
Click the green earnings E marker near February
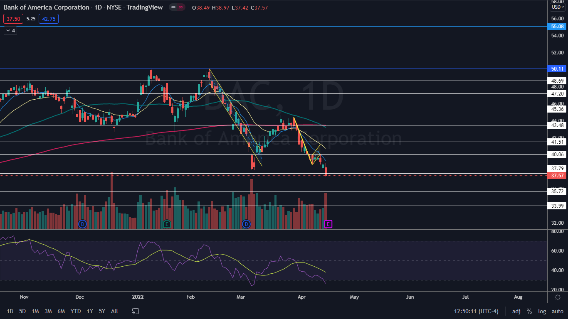167,224
